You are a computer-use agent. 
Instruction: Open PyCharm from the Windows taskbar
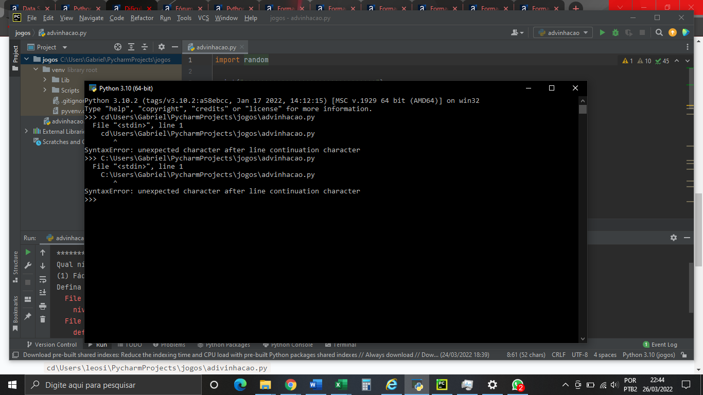point(442,385)
